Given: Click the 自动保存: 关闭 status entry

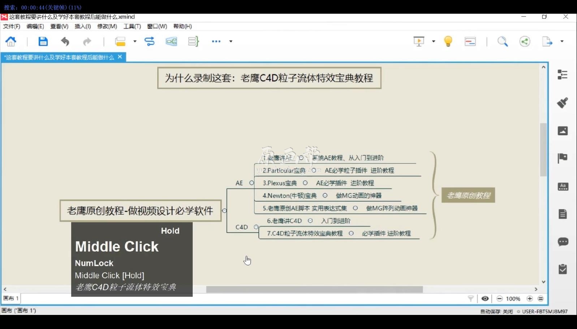Looking at the screenshot, I should point(496,311).
